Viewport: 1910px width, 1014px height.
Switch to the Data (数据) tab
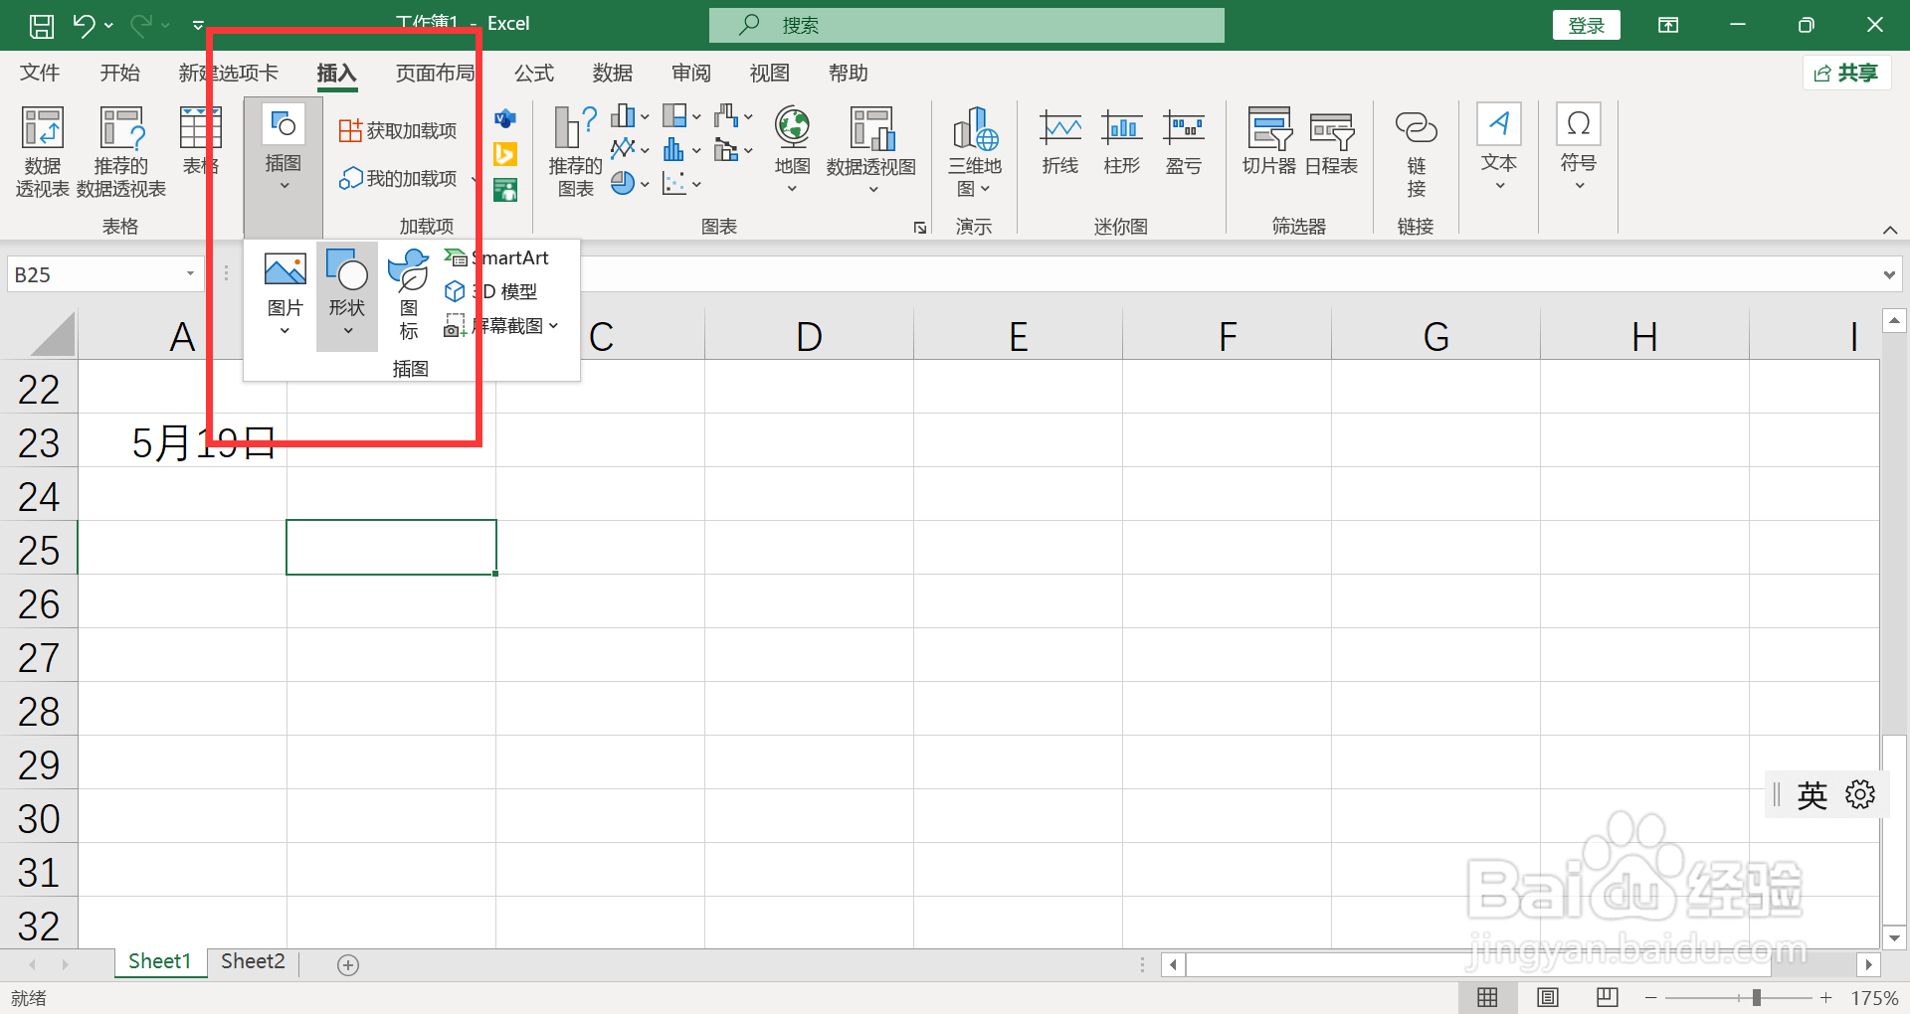613,73
